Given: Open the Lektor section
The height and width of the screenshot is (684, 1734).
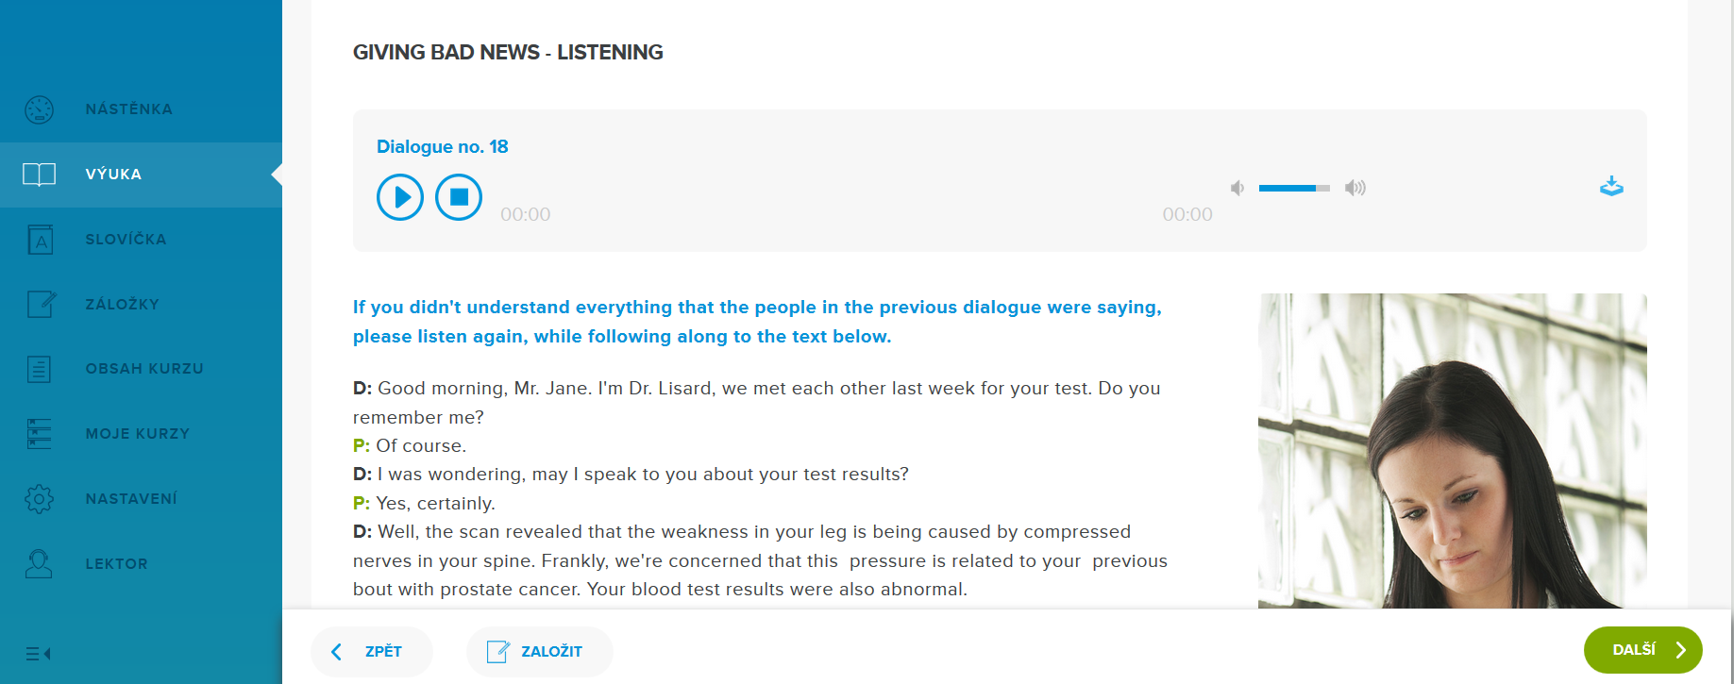Looking at the screenshot, I should tap(116, 564).
